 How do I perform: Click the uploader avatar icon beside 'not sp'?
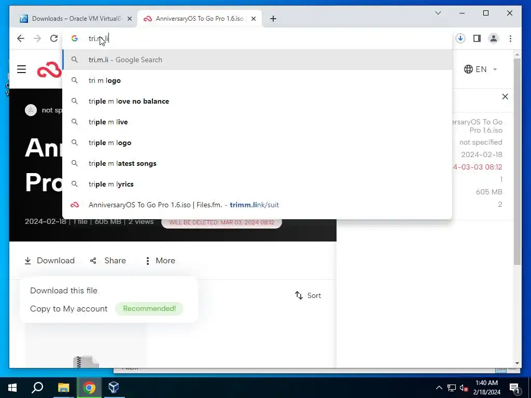click(x=31, y=110)
